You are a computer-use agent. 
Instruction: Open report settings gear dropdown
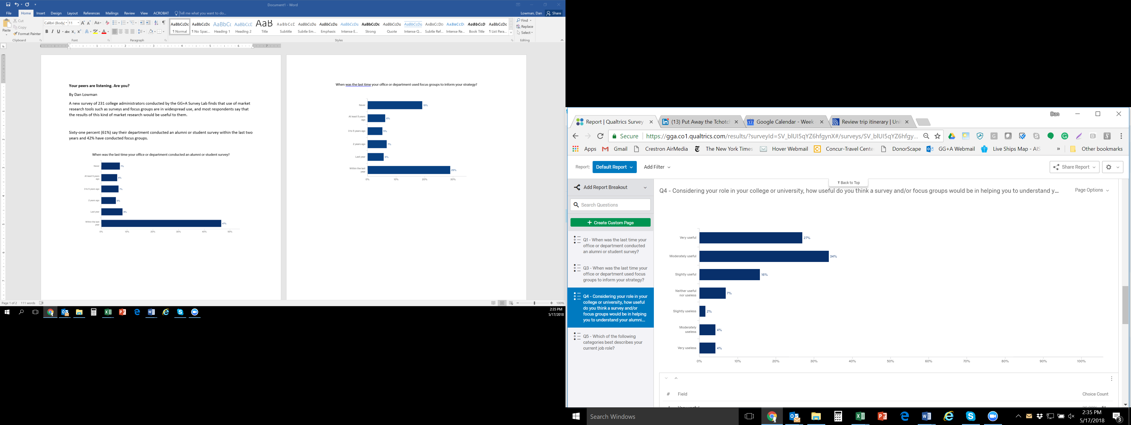[x=1112, y=167]
